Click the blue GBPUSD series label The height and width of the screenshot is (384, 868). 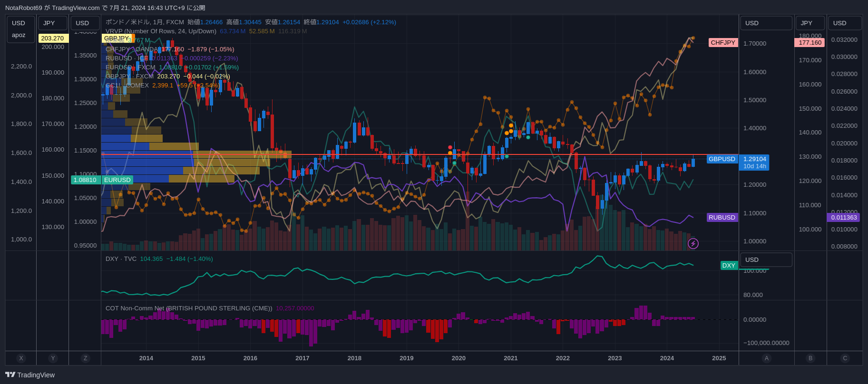pos(722,159)
